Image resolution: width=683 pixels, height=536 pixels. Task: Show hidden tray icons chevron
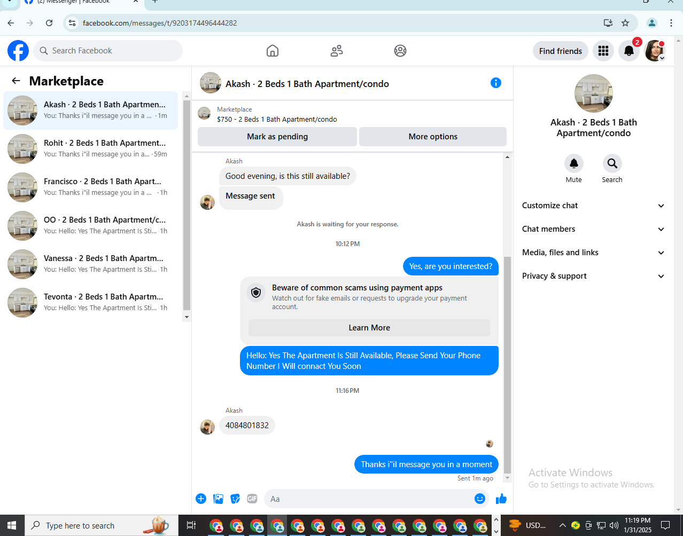point(562,525)
